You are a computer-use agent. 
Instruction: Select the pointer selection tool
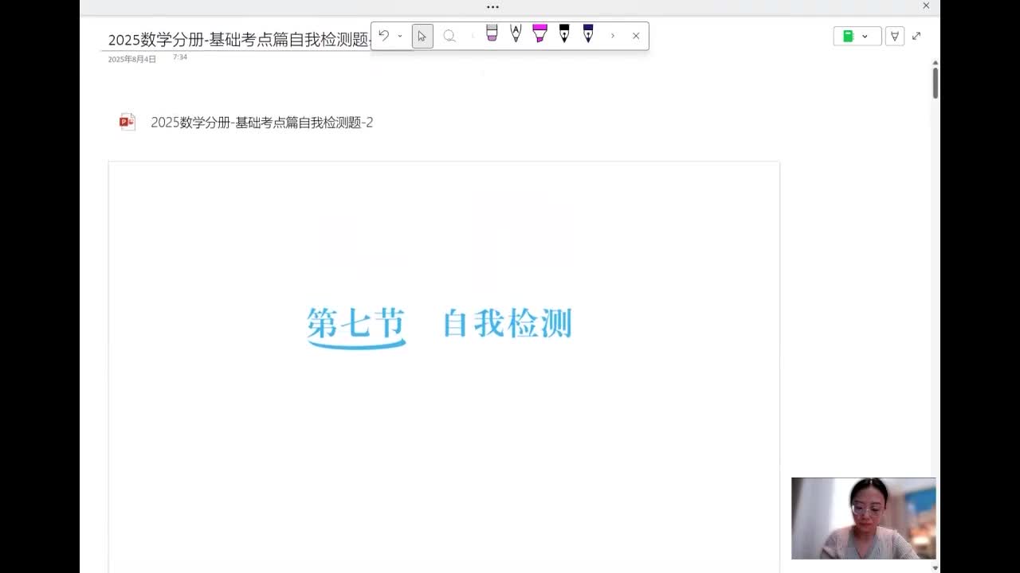[422, 36]
